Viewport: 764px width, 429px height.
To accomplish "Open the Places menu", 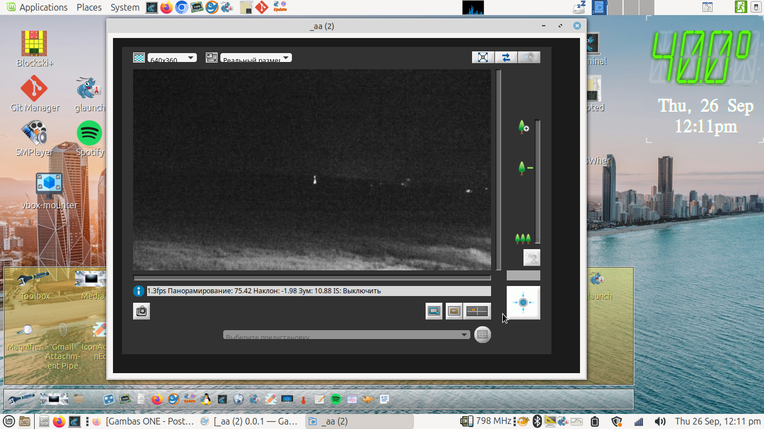I will click(89, 7).
